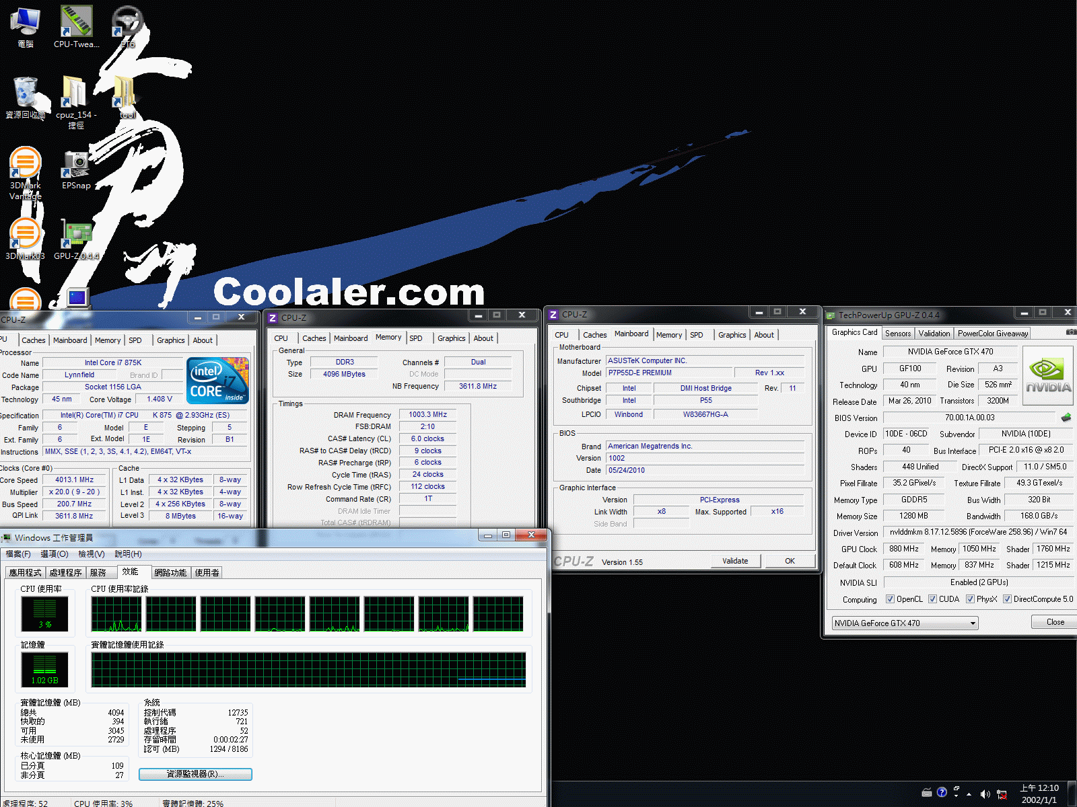The width and height of the screenshot is (1077, 807).
Task: Click OK in the Mainboard CPU-Z window
Action: [790, 561]
